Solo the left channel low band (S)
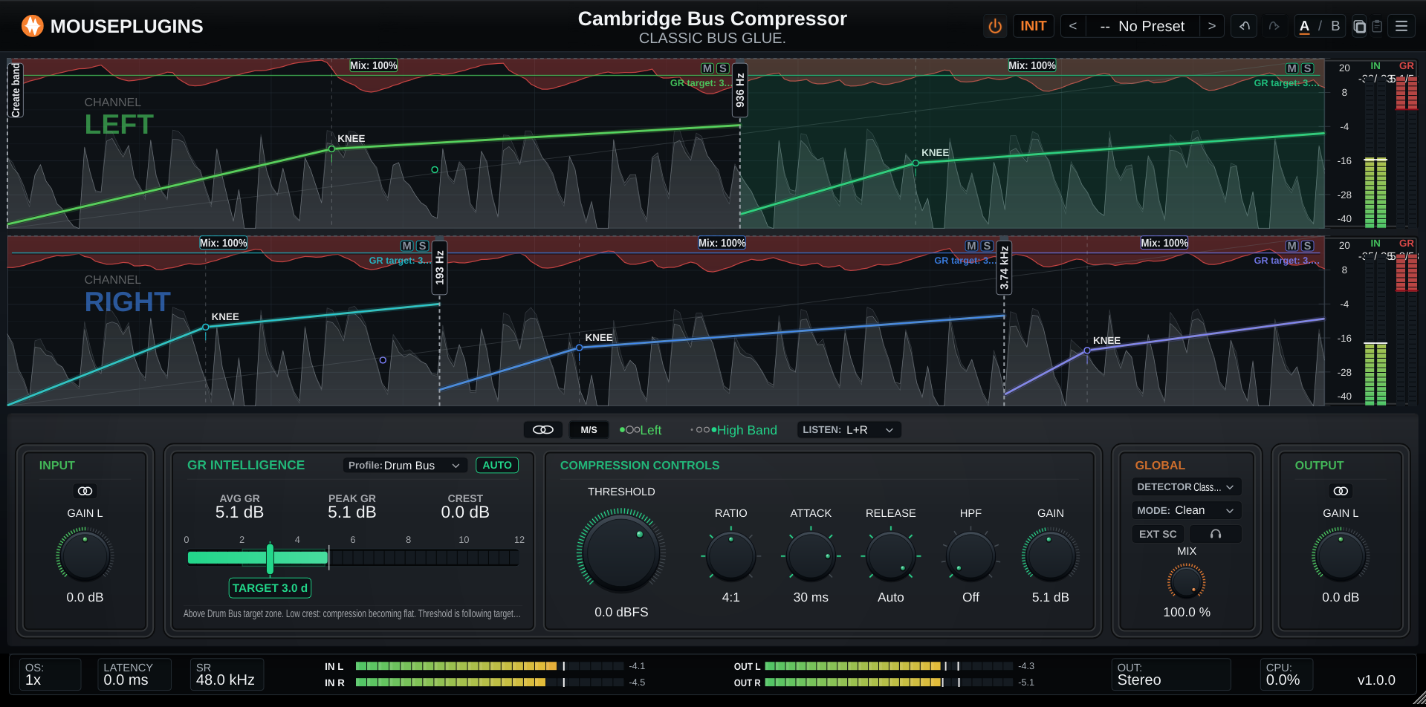Screen dimensions: 1426x707 pyautogui.click(x=722, y=68)
